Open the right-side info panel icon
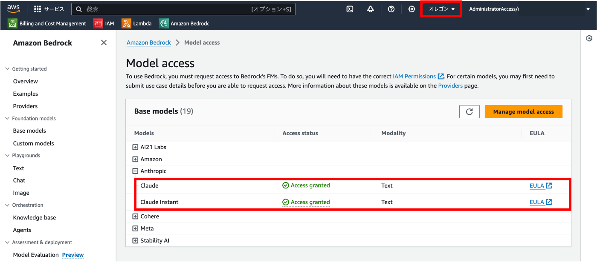The image size is (597, 262). (x=589, y=38)
